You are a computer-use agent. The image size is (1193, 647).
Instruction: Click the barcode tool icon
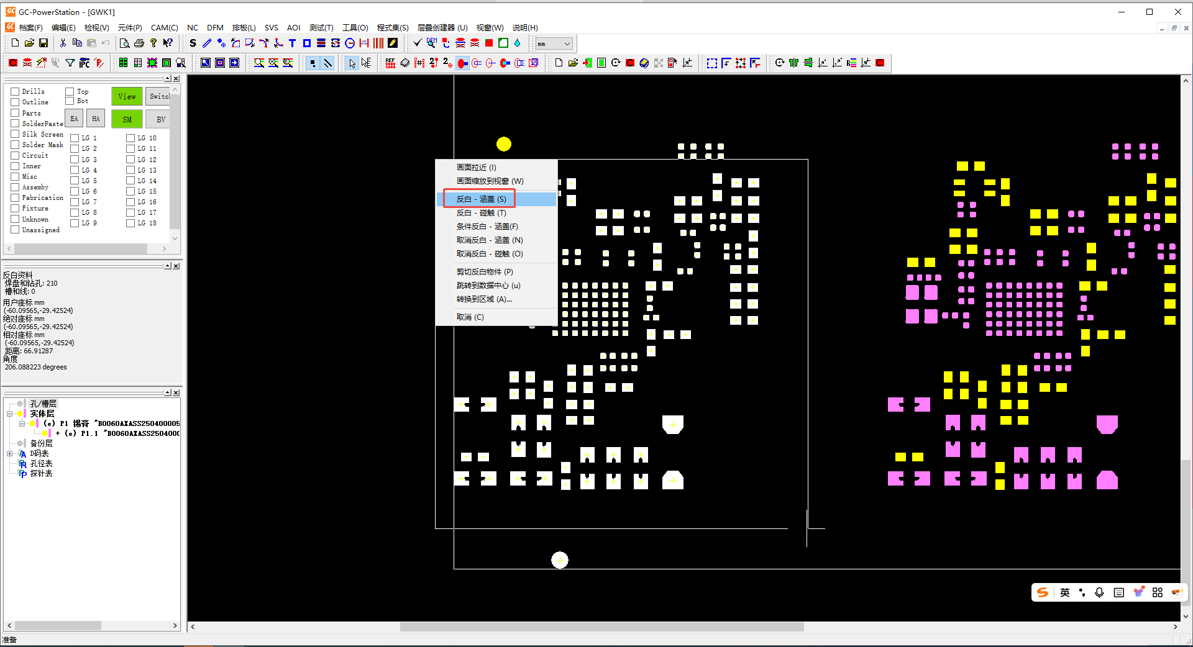tap(378, 43)
